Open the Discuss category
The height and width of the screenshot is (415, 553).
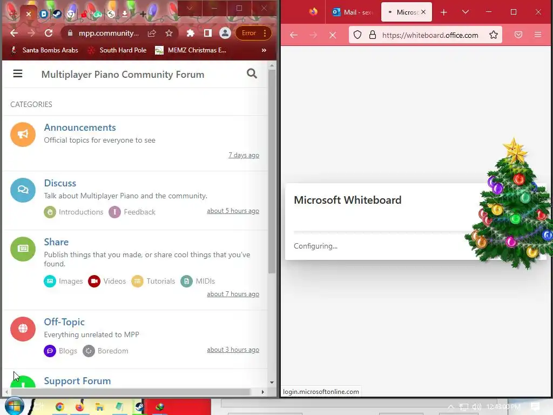coord(60,183)
